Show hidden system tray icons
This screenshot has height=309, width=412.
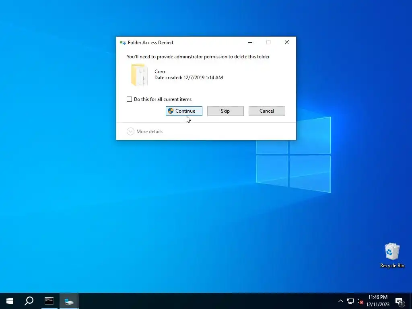340,301
